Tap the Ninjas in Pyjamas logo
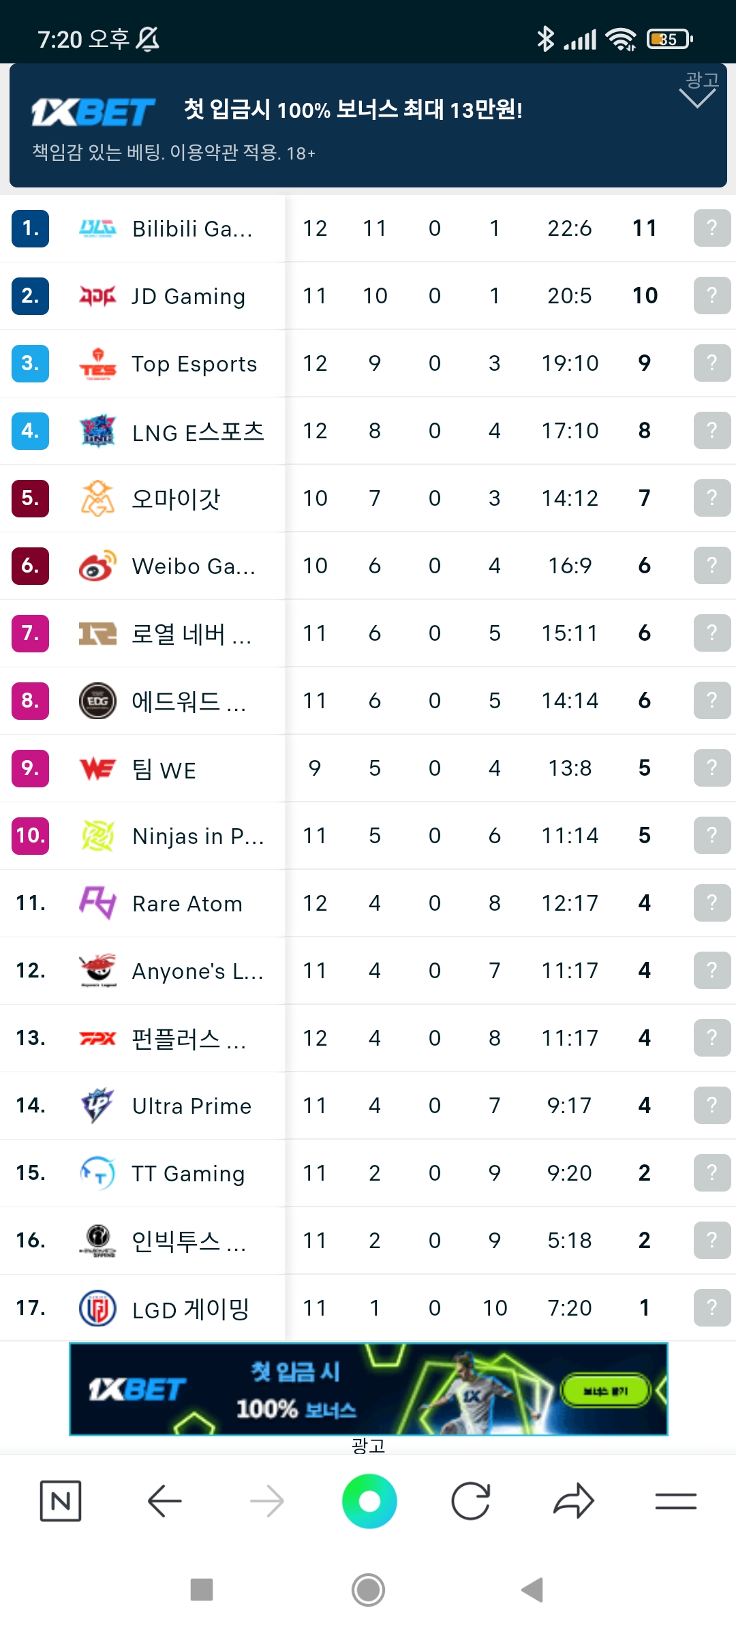The width and height of the screenshot is (736, 1636). (x=97, y=836)
